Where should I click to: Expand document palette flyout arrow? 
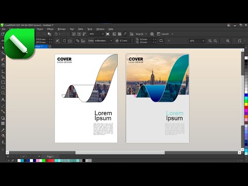pyautogui.click(x=9, y=161)
